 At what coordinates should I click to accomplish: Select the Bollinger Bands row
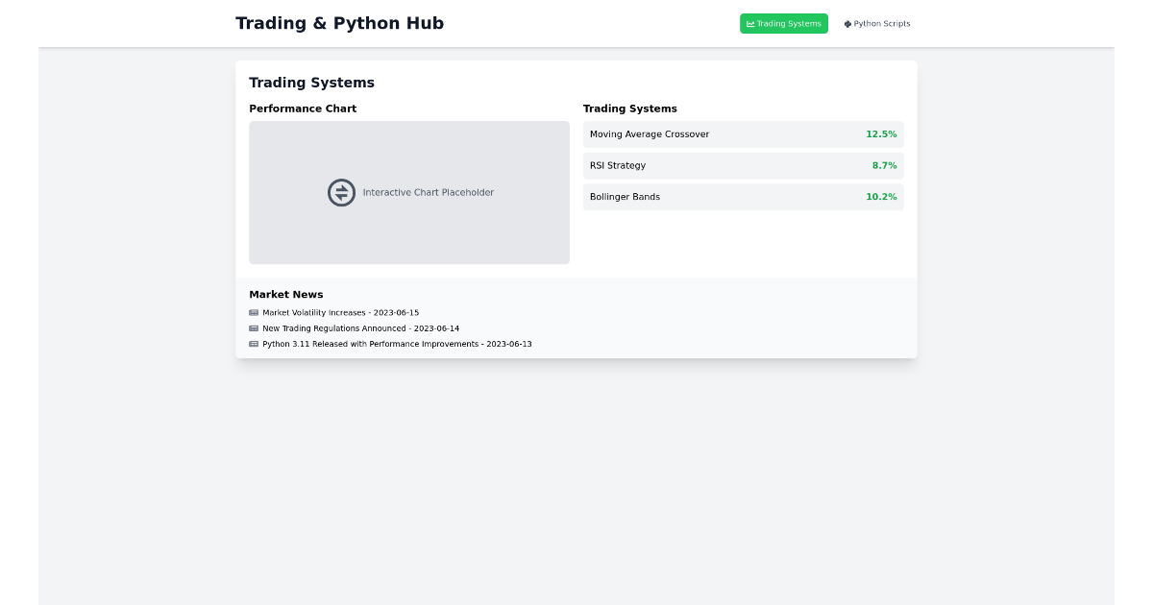744,197
